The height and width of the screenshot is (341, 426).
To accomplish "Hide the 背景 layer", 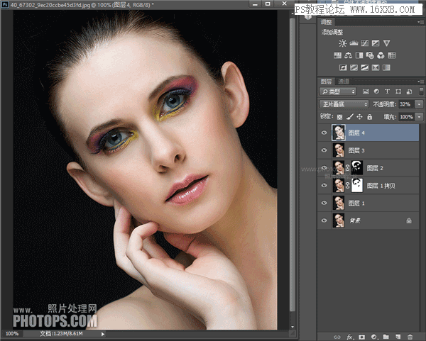I will 324,220.
